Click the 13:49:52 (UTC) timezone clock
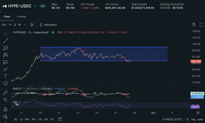The image size is (205, 123). (x=172, y=119)
